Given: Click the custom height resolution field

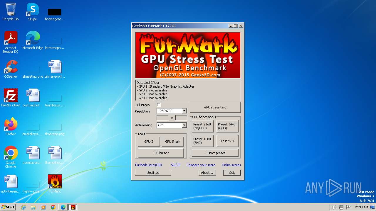Looking at the screenshot, I should click(x=181, y=118).
